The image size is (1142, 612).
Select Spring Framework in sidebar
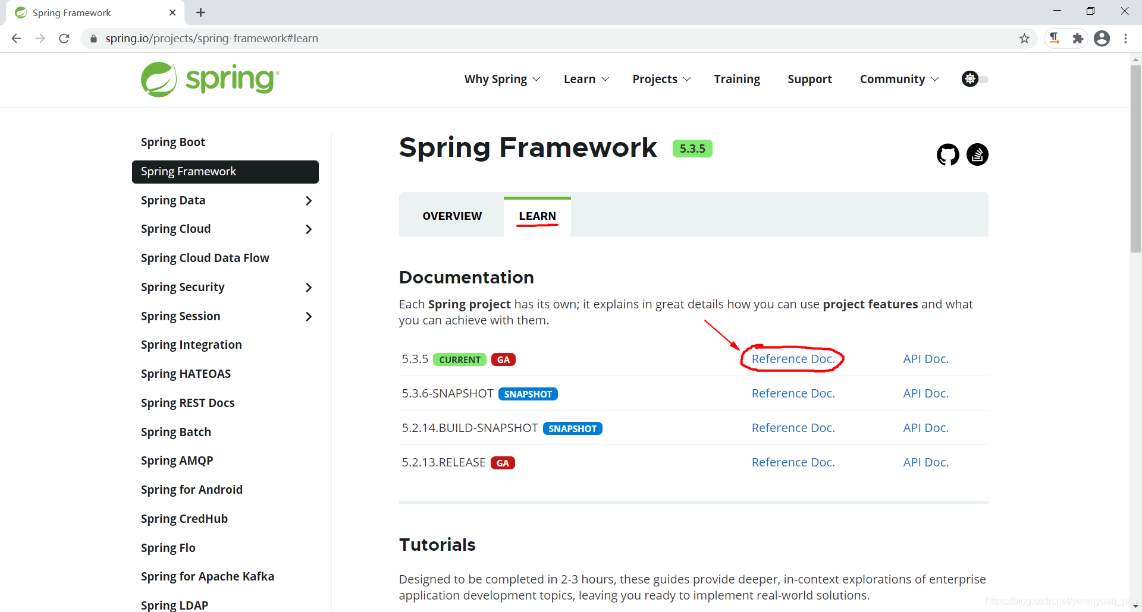coord(225,172)
